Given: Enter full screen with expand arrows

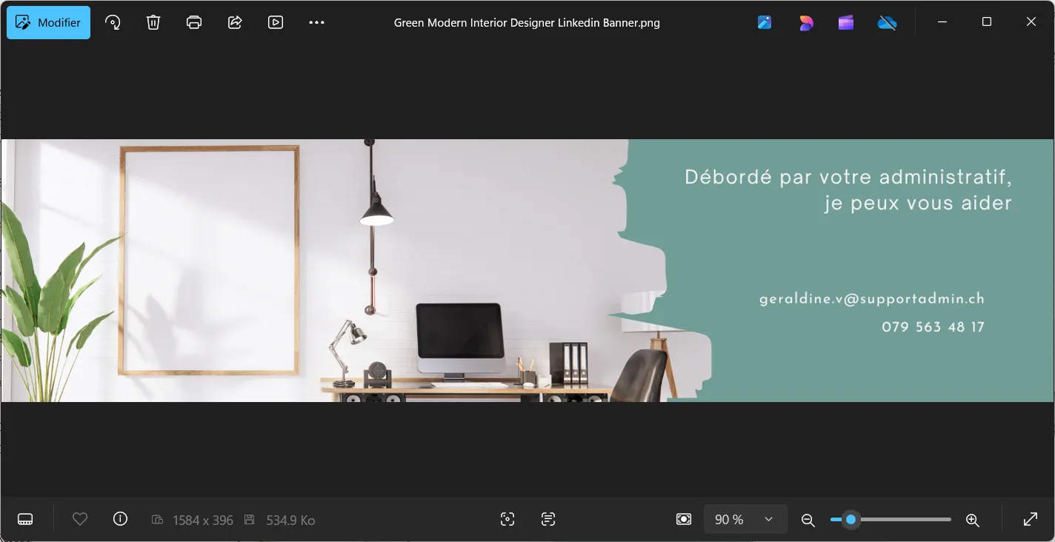Looking at the screenshot, I should pos(1030,519).
